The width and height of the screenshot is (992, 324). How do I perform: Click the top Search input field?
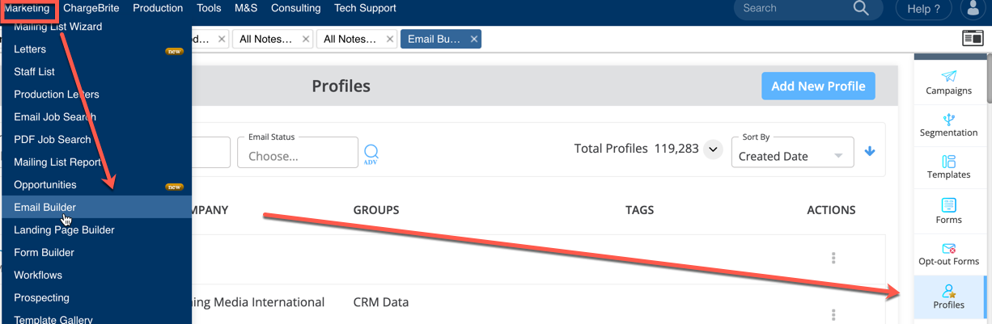[x=794, y=8]
